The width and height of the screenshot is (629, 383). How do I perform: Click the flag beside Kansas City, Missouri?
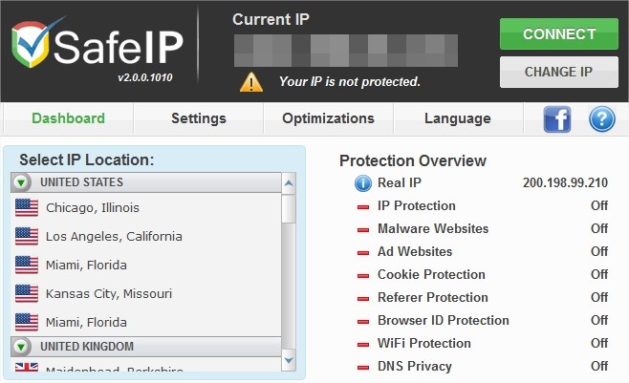[x=27, y=293]
